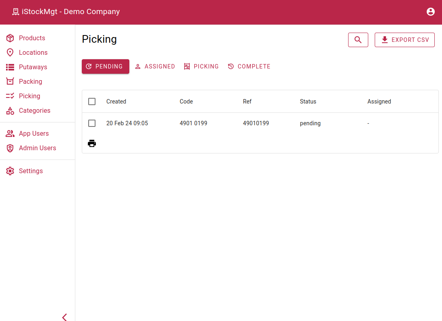Check the select-all checkbox in the table header

pos(92,101)
